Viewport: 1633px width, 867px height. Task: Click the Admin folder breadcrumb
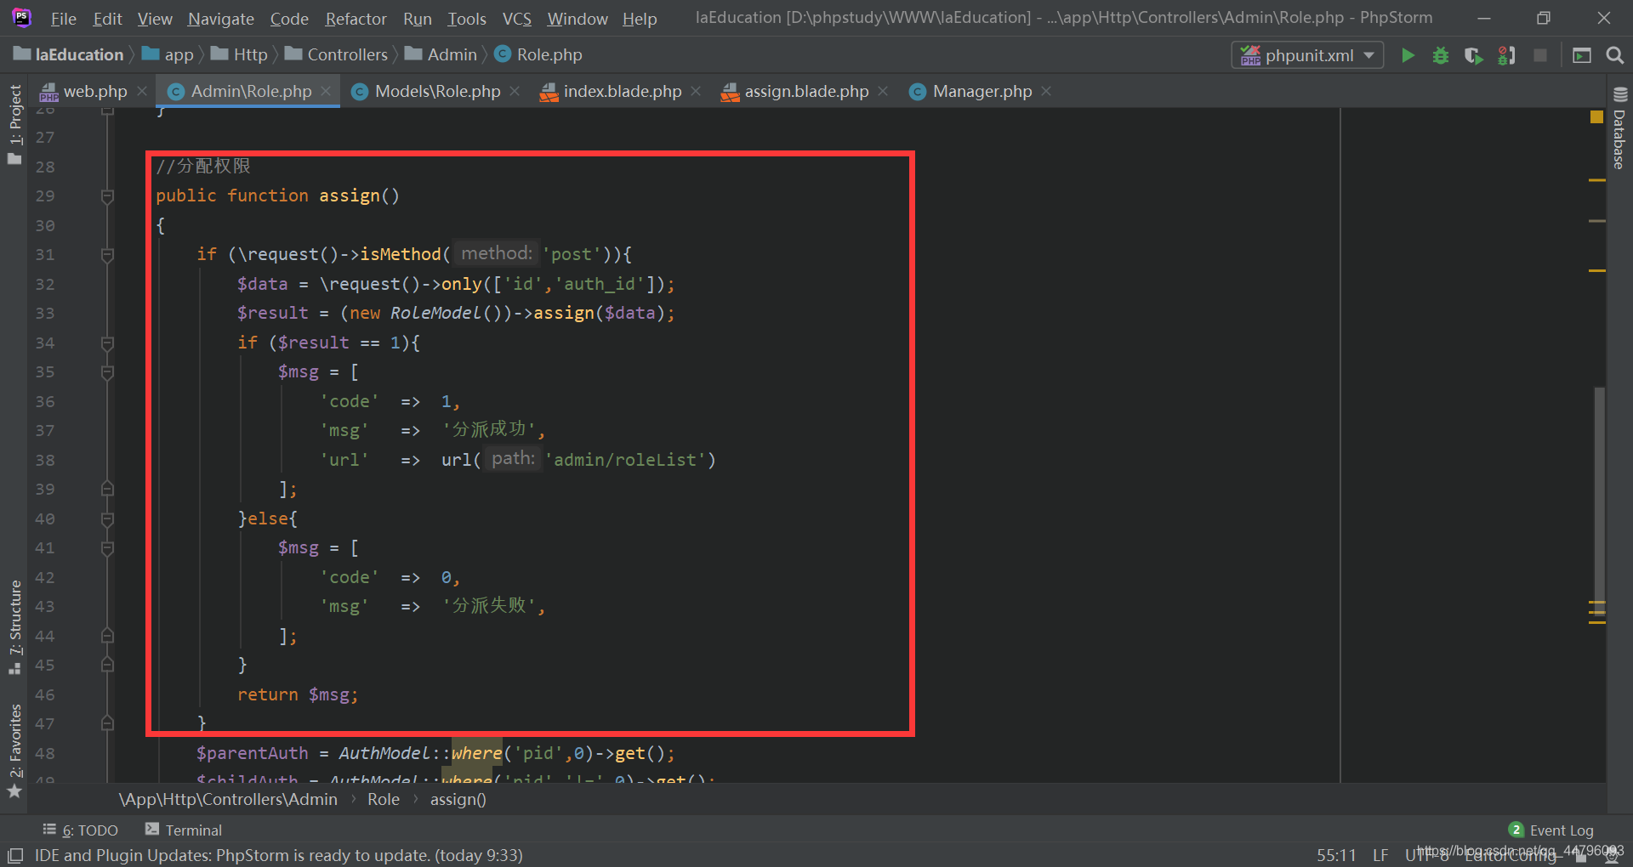(441, 54)
